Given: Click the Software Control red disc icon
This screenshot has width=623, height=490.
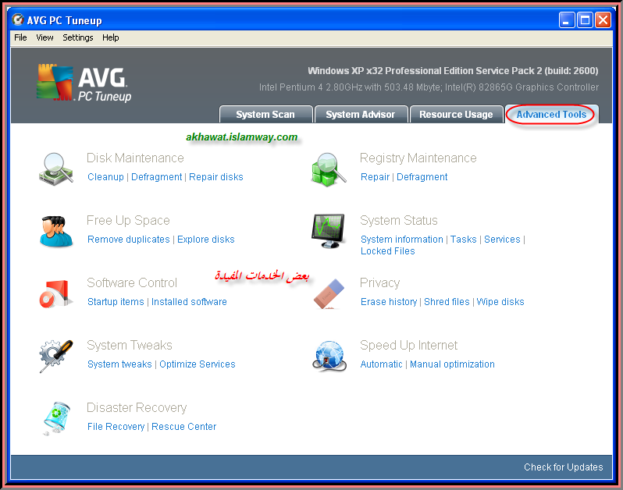Looking at the screenshot, I should 56,294.
